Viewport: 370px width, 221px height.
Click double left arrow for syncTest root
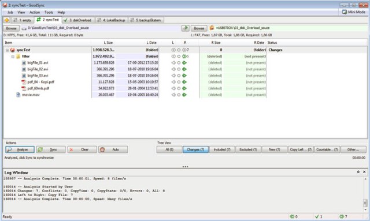coord(173,50)
